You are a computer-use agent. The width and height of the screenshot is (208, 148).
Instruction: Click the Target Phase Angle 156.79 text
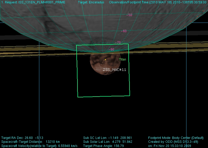pos(103,146)
